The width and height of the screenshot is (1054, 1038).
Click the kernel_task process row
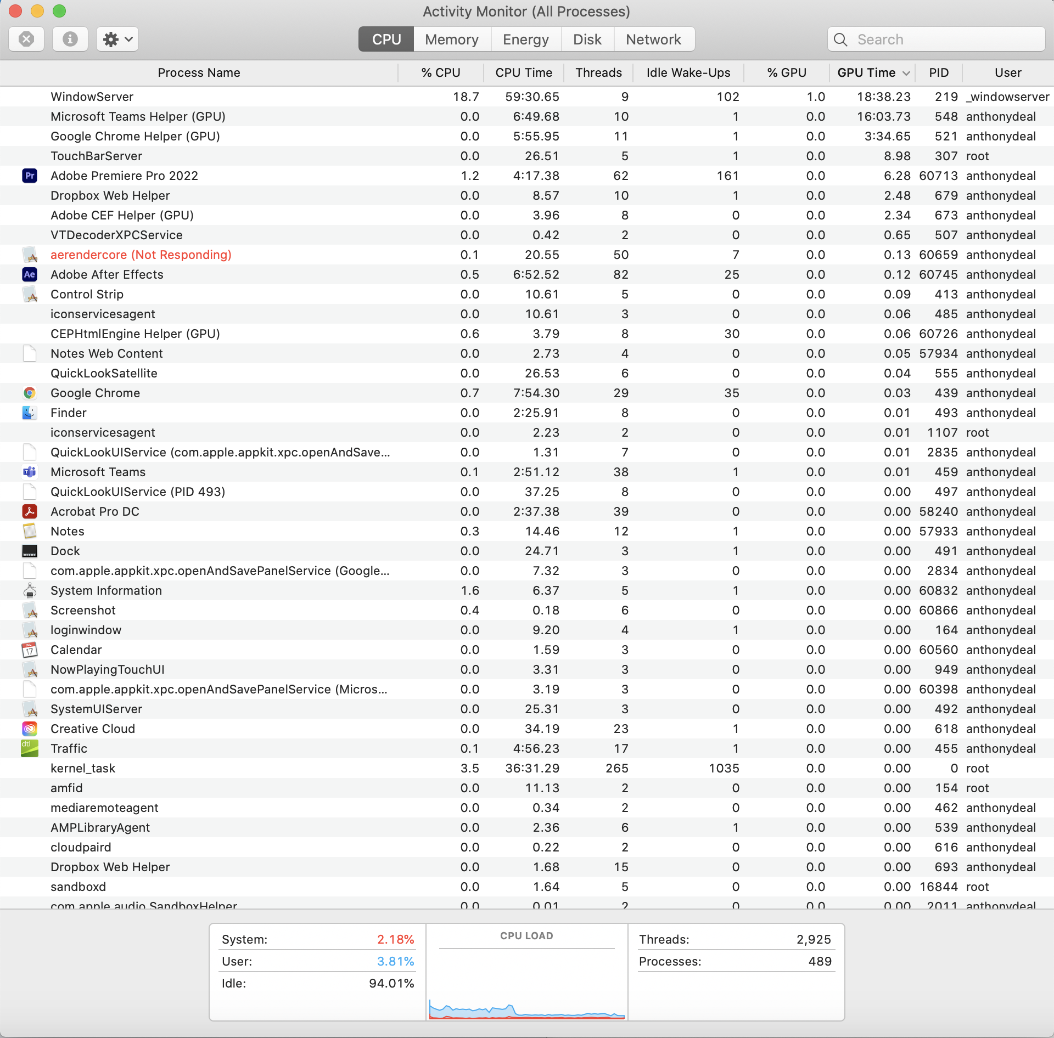pyautogui.click(x=527, y=768)
